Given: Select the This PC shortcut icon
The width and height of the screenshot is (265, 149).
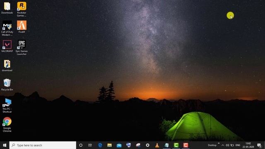Looking at the screenshot, I should 7,106.
